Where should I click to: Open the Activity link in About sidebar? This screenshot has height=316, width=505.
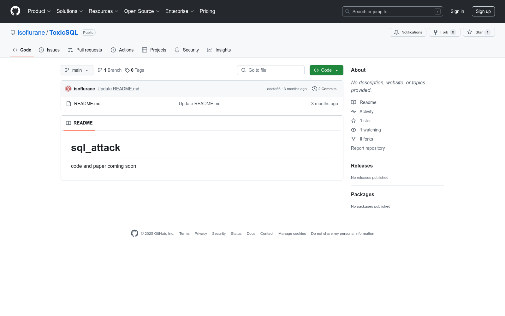pos(362,112)
